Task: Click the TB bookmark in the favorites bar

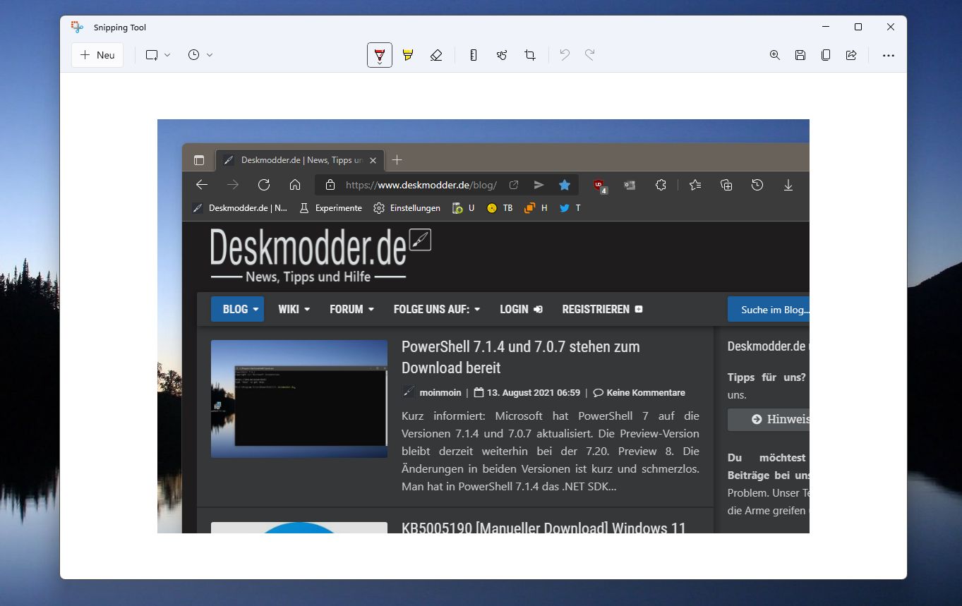Action: pos(500,208)
